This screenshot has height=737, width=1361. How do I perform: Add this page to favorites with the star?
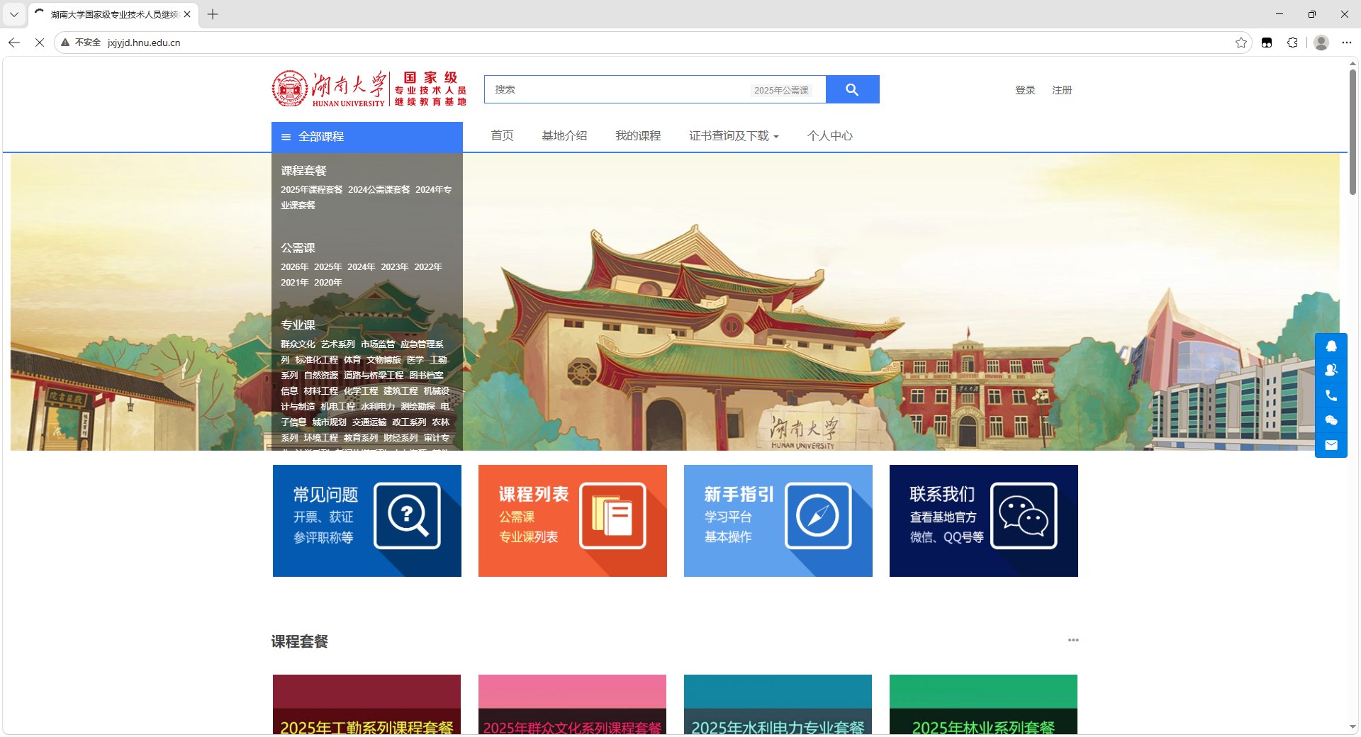click(1240, 43)
